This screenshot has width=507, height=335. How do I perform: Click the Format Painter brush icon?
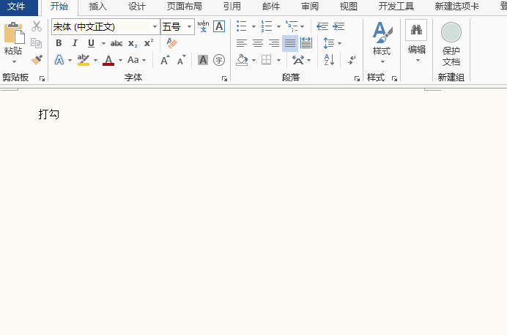[37, 60]
